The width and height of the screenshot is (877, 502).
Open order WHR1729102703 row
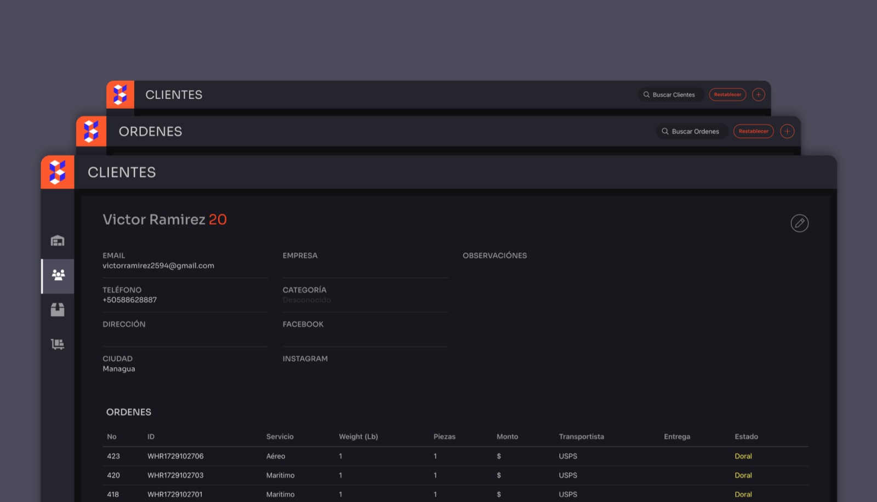175,476
